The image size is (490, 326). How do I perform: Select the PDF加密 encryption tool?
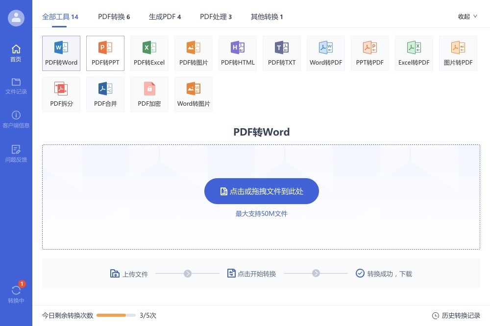(x=149, y=94)
